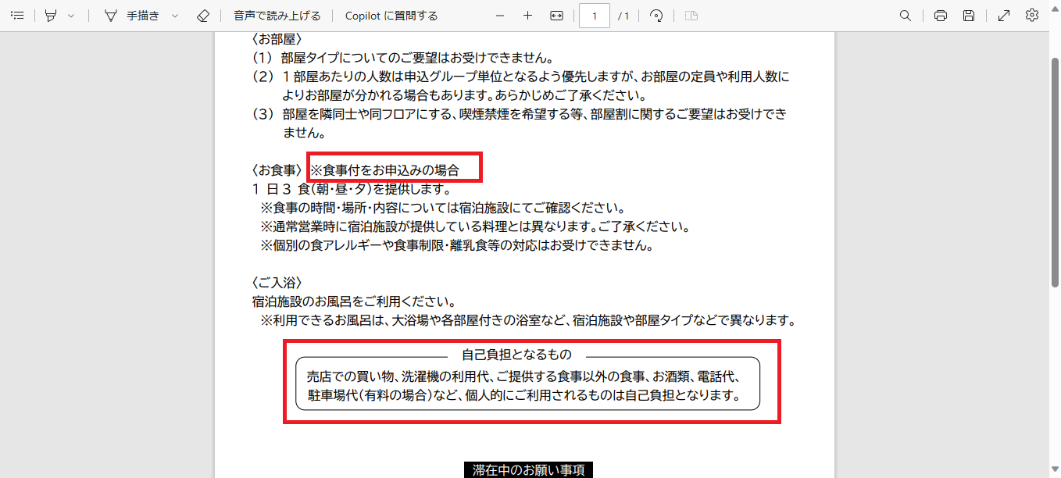Click Copilot に質問する button
Screen dimensions: 1061x478
[x=391, y=16]
